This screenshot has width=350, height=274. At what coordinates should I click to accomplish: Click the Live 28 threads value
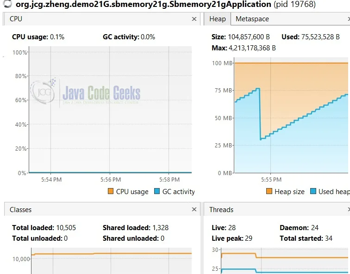[232, 228]
